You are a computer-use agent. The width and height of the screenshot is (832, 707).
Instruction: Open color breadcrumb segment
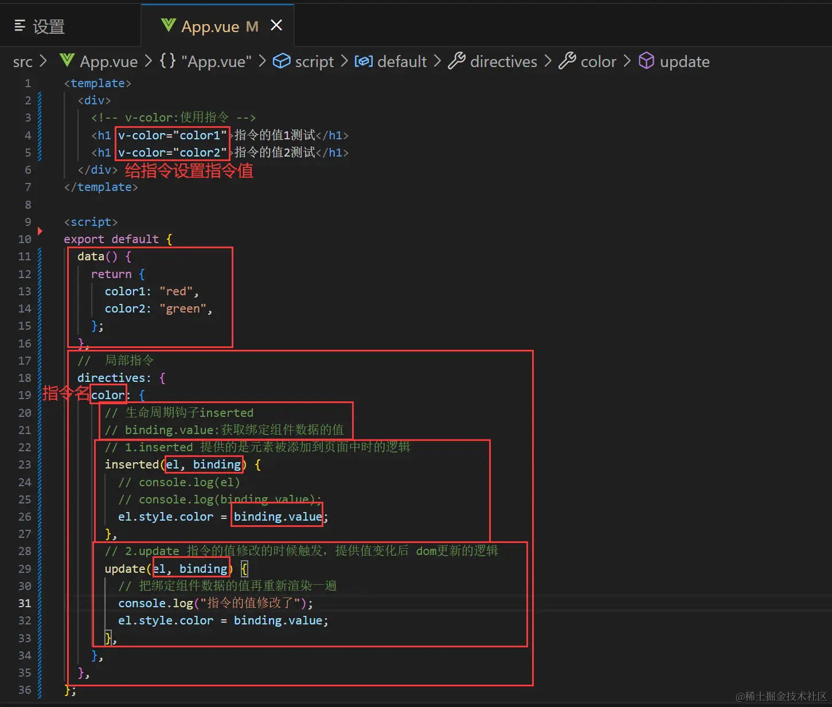click(x=598, y=62)
